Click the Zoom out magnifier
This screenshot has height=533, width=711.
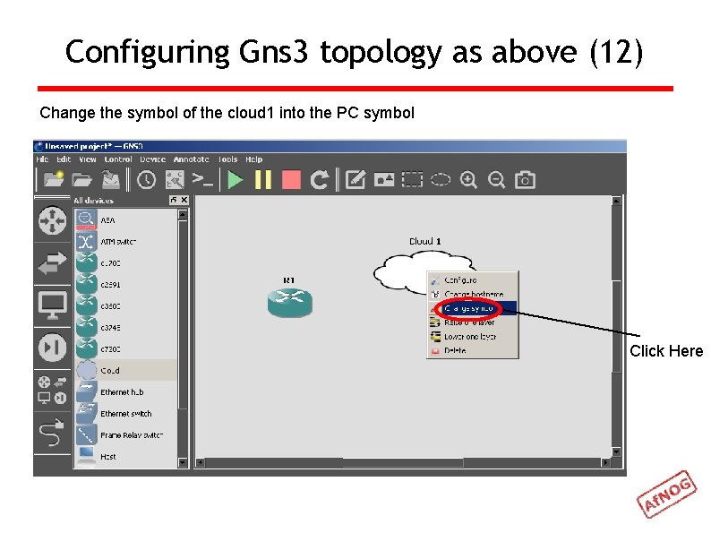pyautogui.click(x=496, y=180)
